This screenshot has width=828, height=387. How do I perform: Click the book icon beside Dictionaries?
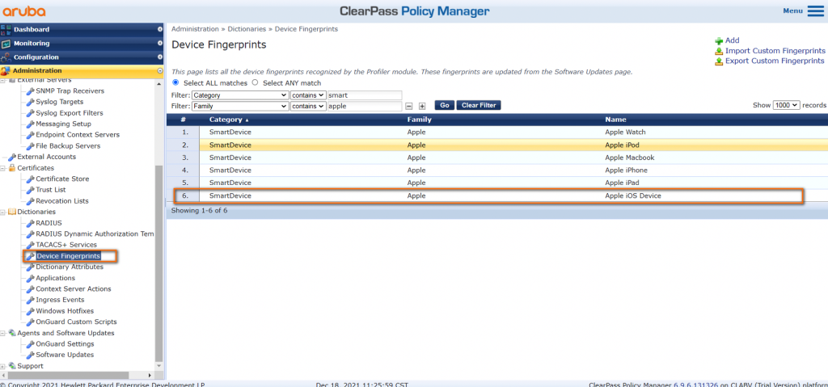(13, 212)
